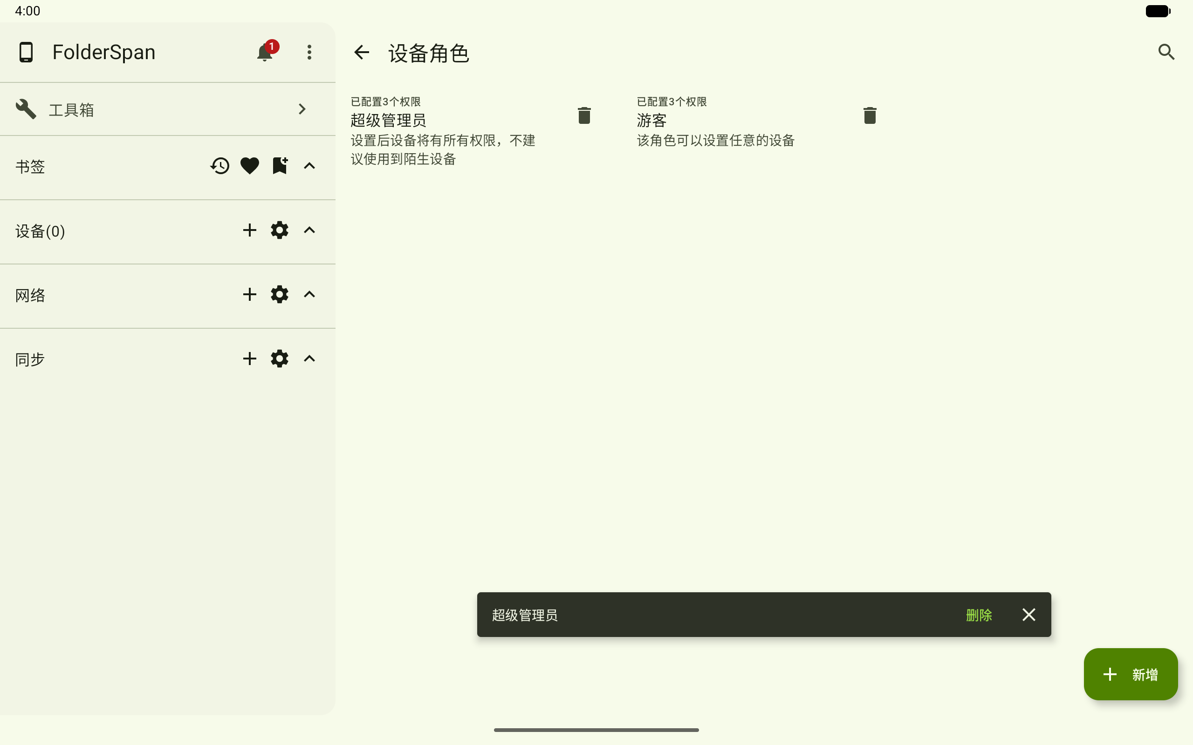This screenshot has height=745, width=1193.
Task: Open 设备 settings gear
Action: tap(280, 230)
